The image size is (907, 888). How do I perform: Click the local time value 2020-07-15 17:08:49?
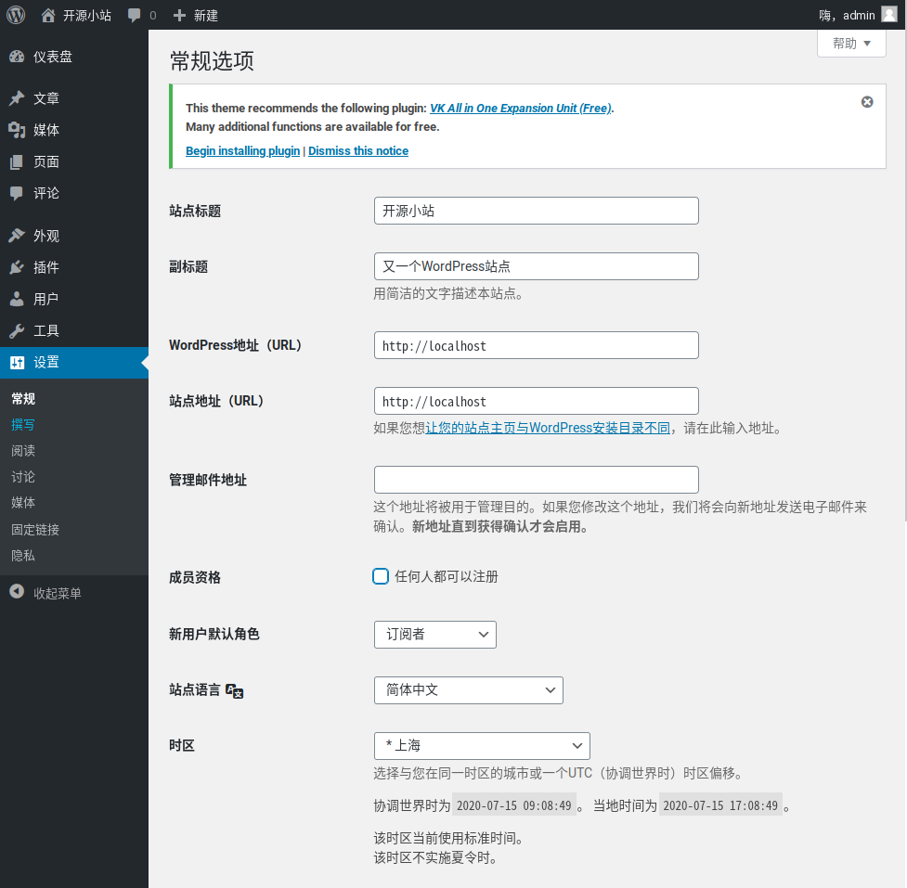pos(720,805)
